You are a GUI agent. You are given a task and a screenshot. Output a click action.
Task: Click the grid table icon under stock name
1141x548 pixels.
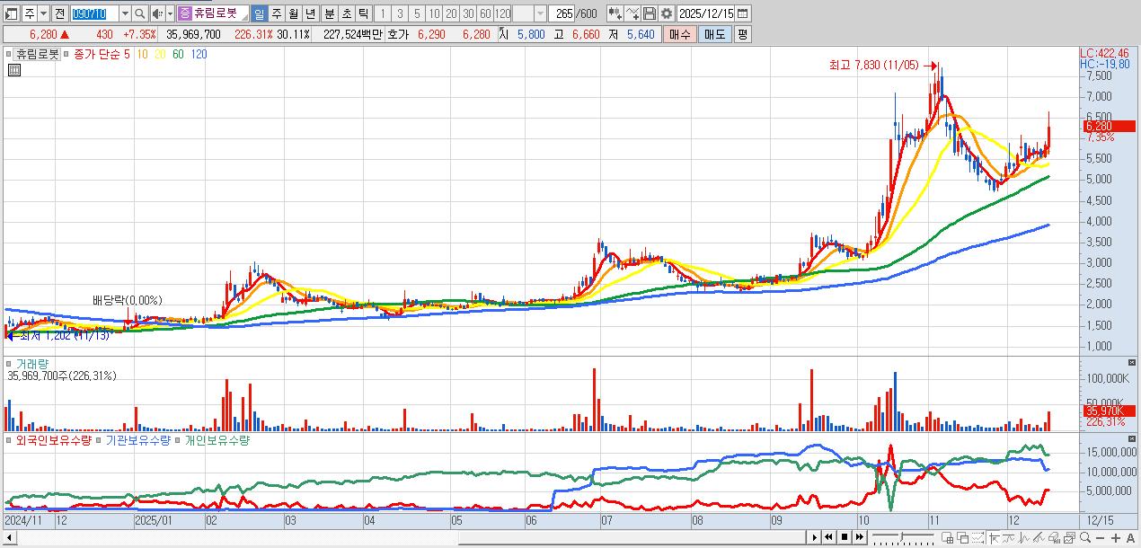tap(13, 69)
